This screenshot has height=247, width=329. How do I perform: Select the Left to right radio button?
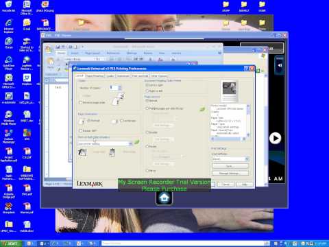pos(147,85)
